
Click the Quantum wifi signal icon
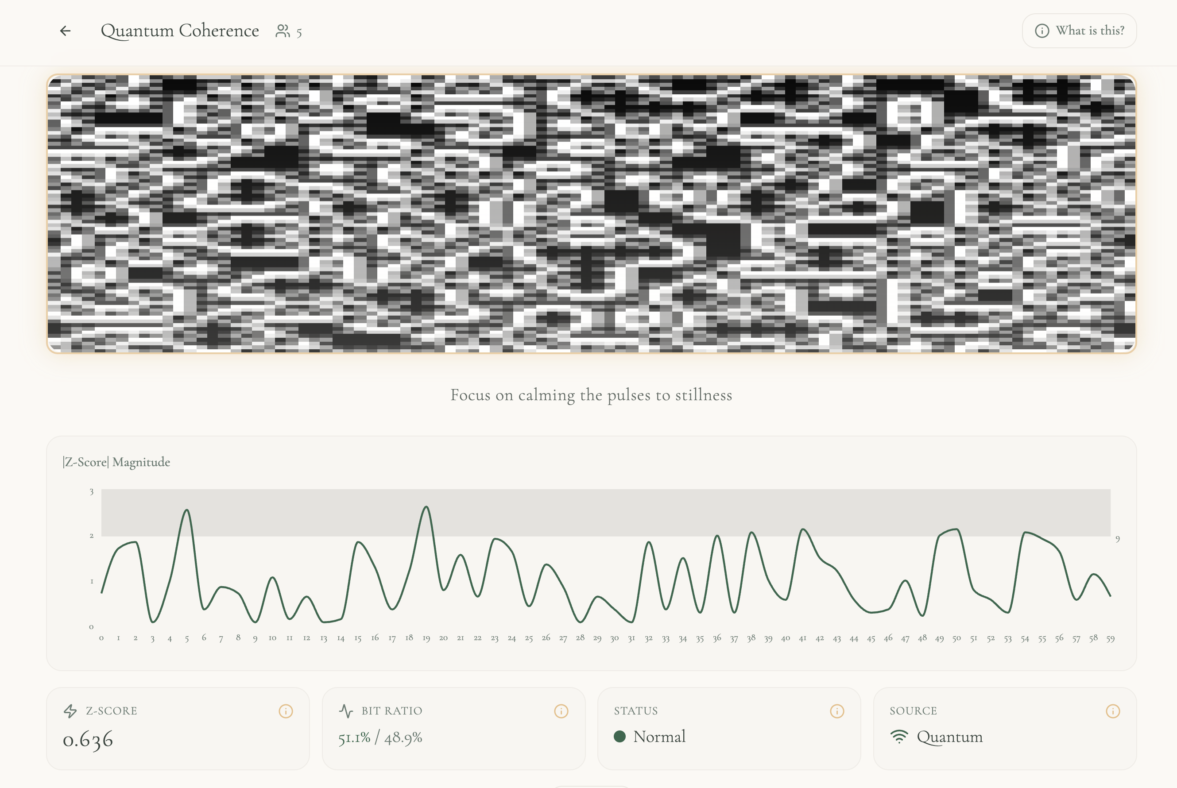point(899,737)
